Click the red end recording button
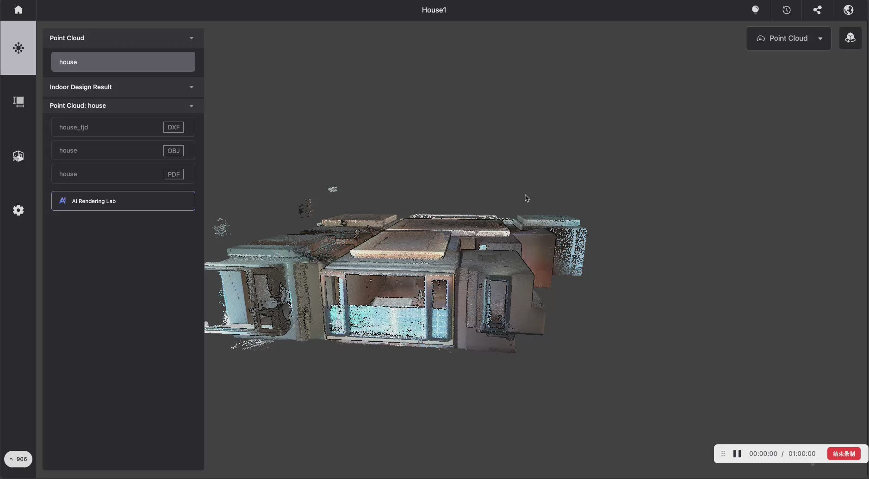The width and height of the screenshot is (869, 479). pyautogui.click(x=844, y=454)
